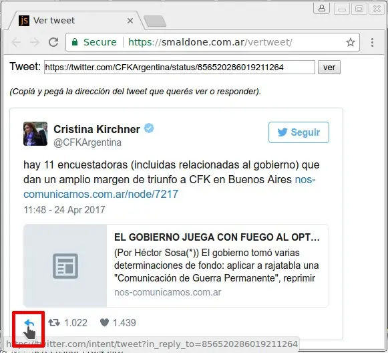Click the browser reload icon
This screenshot has width=388, height=353.
pyautogui.click(x=53, y=42)
